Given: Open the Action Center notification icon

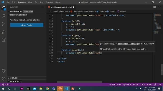Looking at the screenshot, I should 159,89.
